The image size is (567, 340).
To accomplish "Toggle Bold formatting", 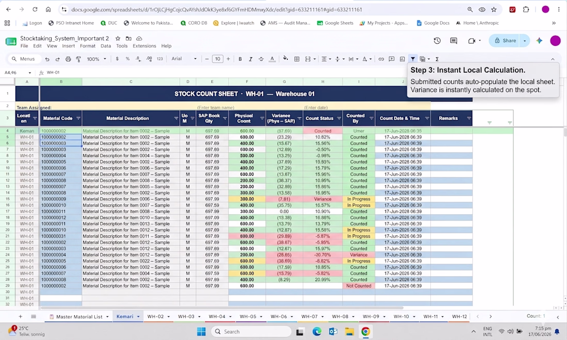I will coord(240,59).
